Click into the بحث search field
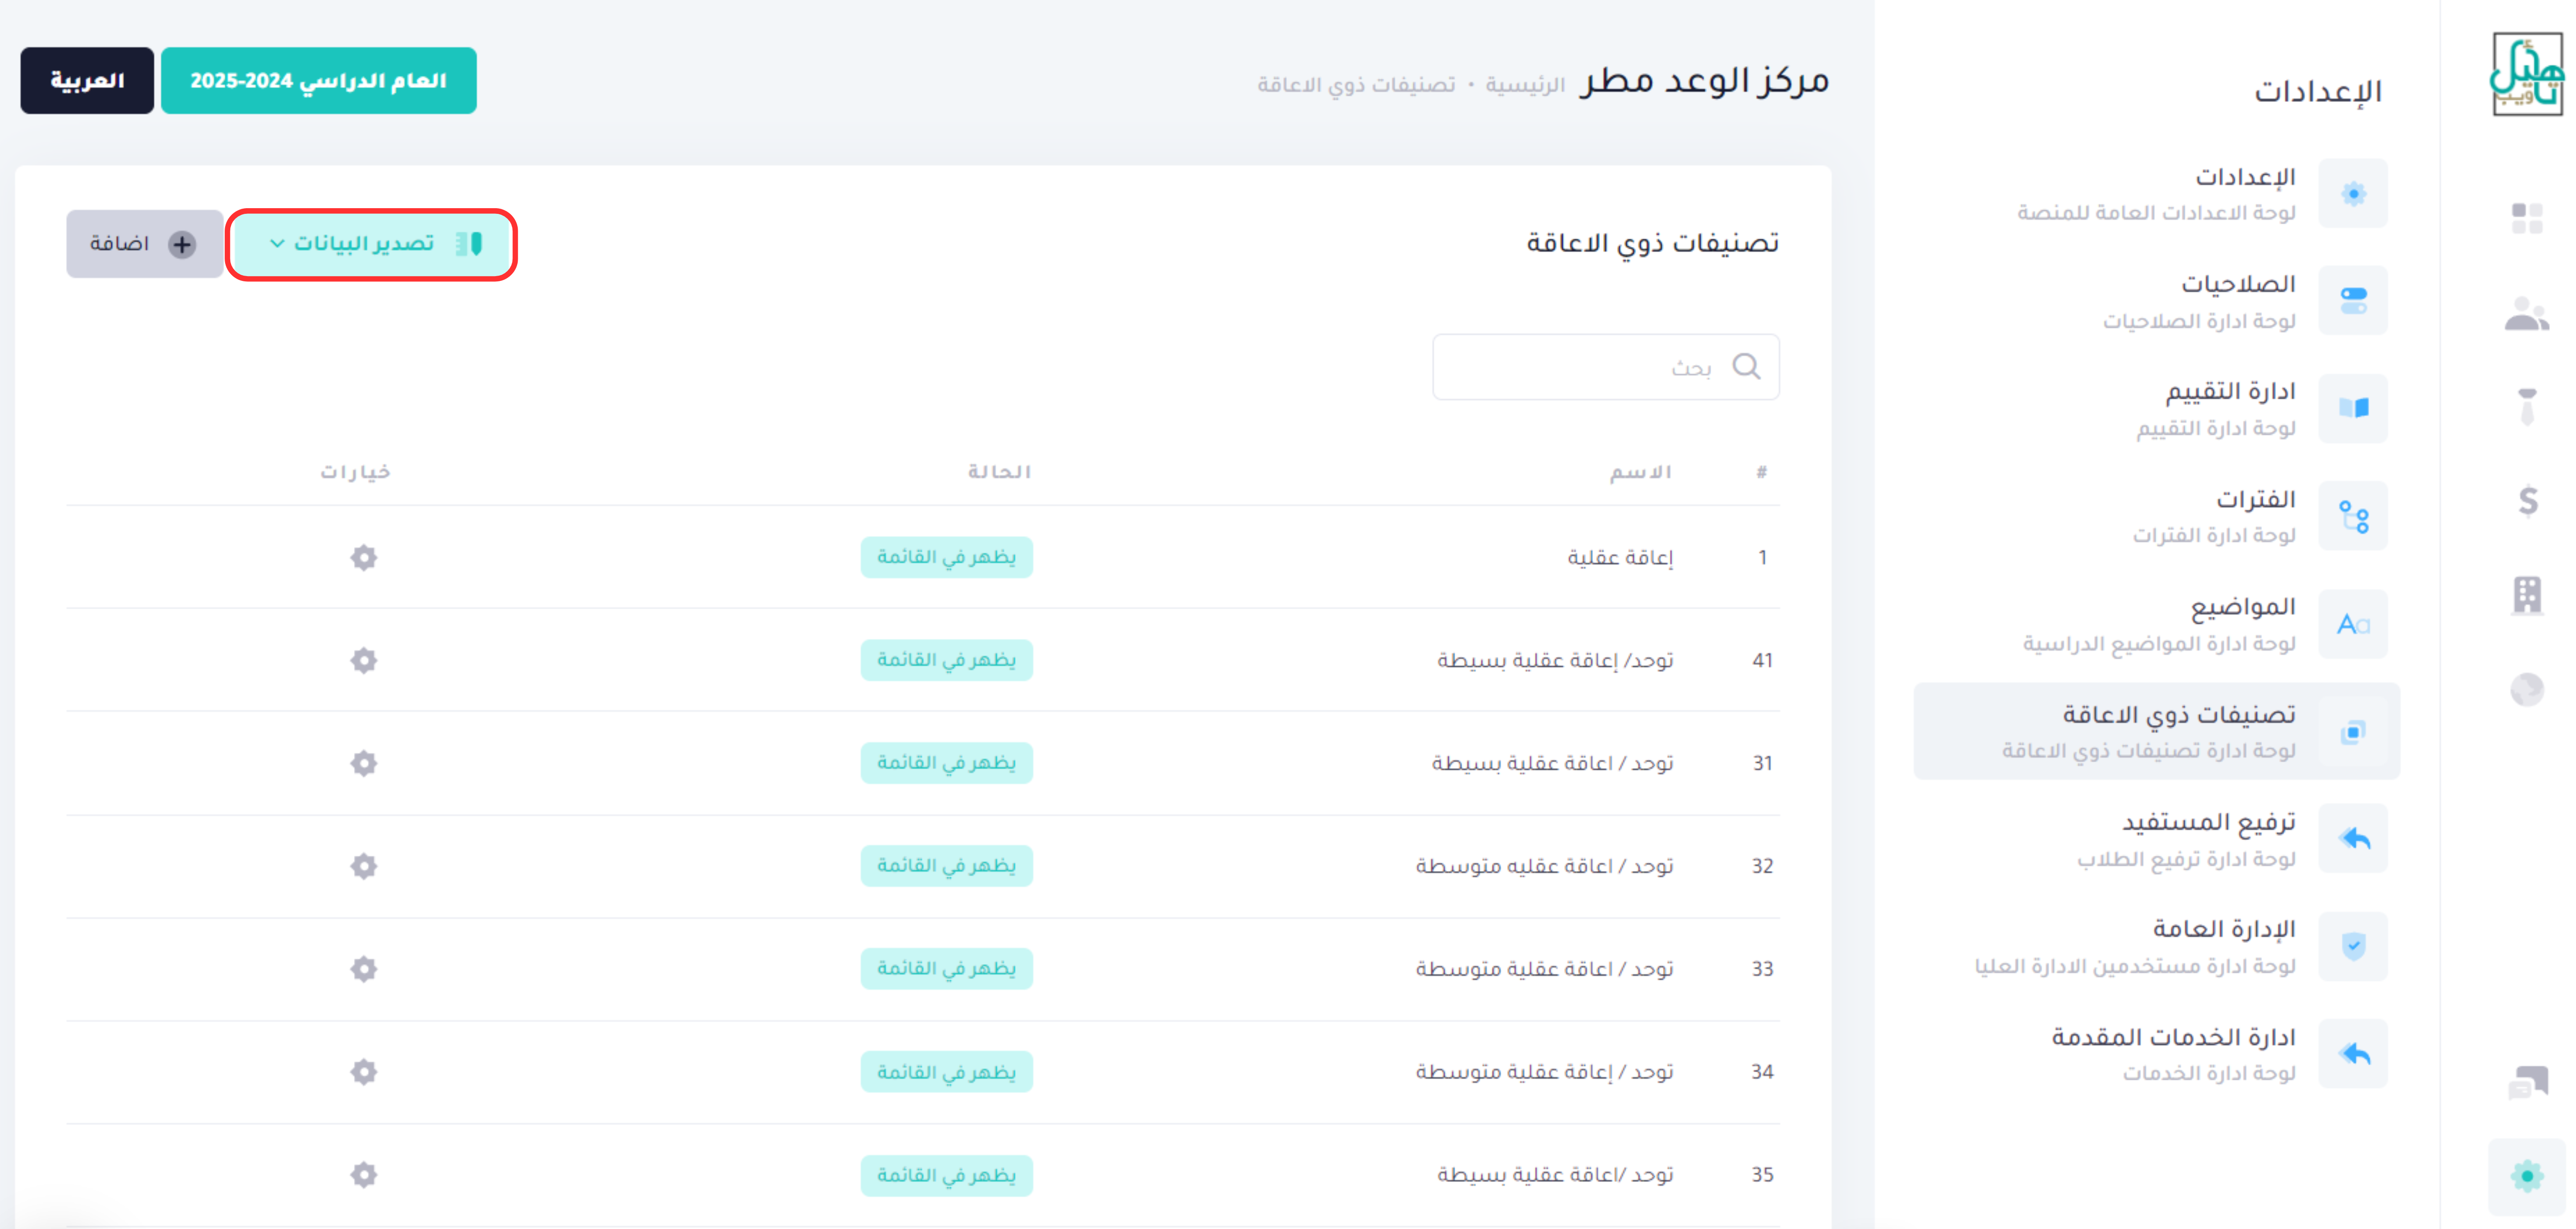2576x1229 pixels. coord(1605,367)
